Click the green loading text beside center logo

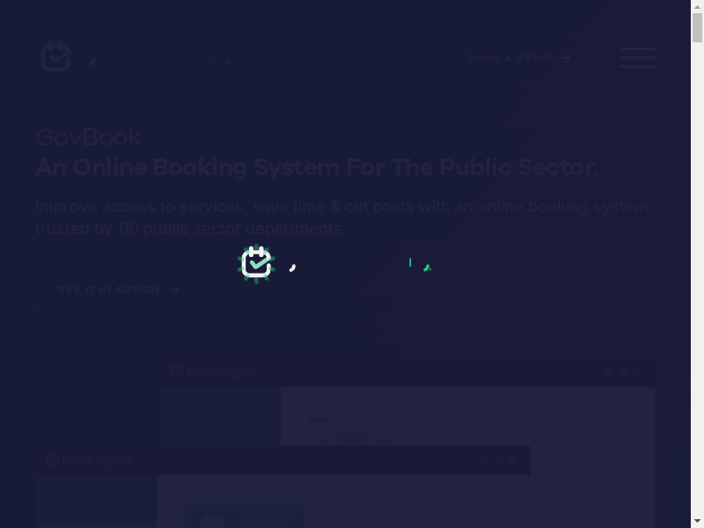[x=420, y=264]
